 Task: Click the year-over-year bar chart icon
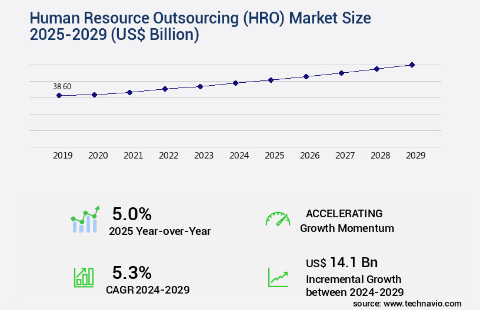pos(85,220)
